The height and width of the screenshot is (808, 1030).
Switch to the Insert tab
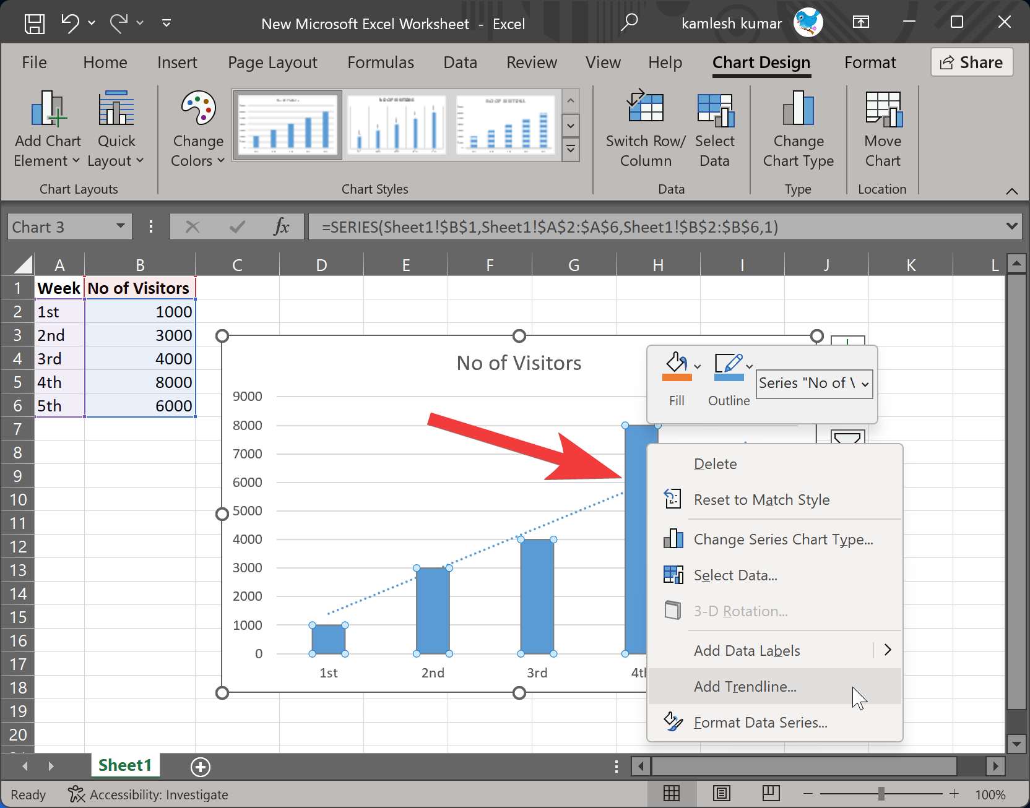click(x=177, y=62)
